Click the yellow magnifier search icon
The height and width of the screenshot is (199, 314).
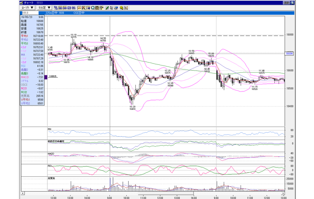click(x=122, y=8)
